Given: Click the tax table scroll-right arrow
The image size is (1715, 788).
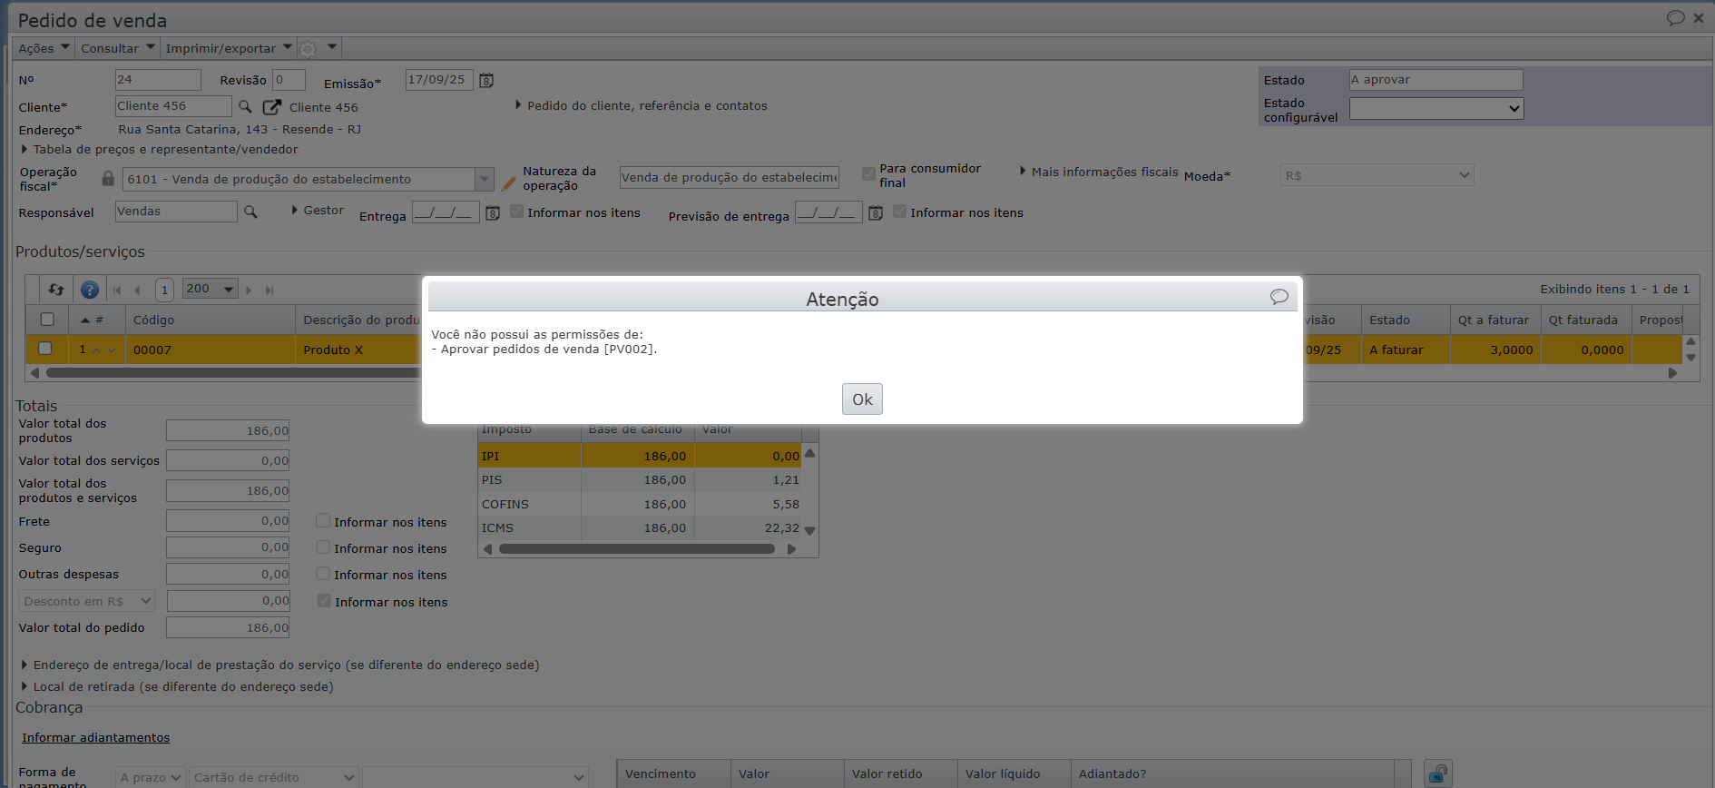Looking at the screenshot, I should (791, 549).
